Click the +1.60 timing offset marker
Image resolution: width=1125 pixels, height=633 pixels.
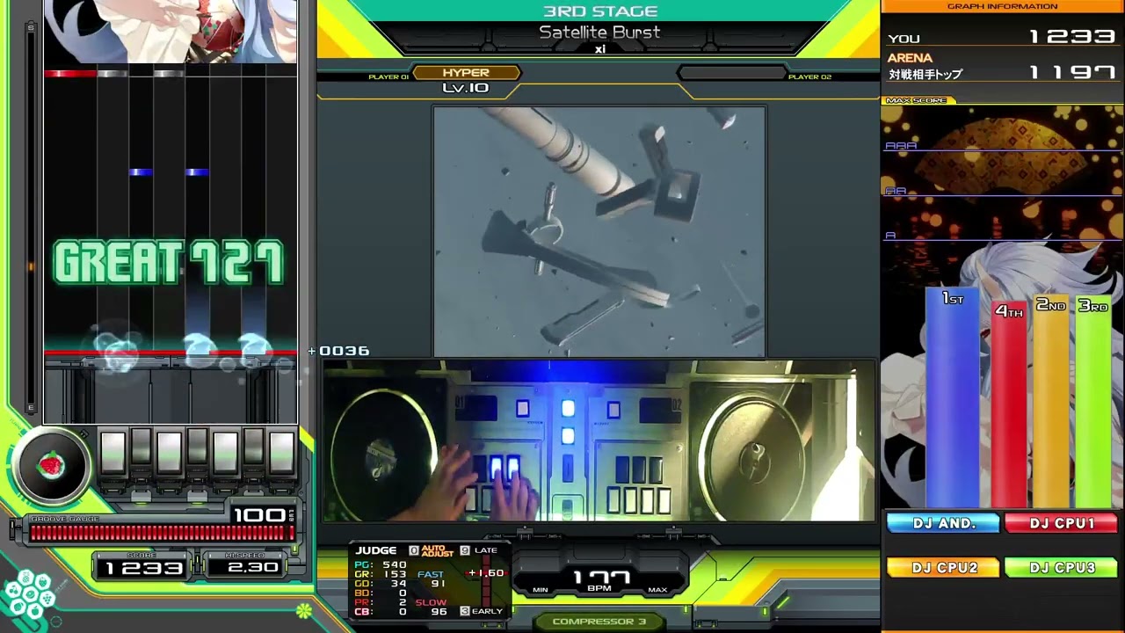click(x=486, y=573)
